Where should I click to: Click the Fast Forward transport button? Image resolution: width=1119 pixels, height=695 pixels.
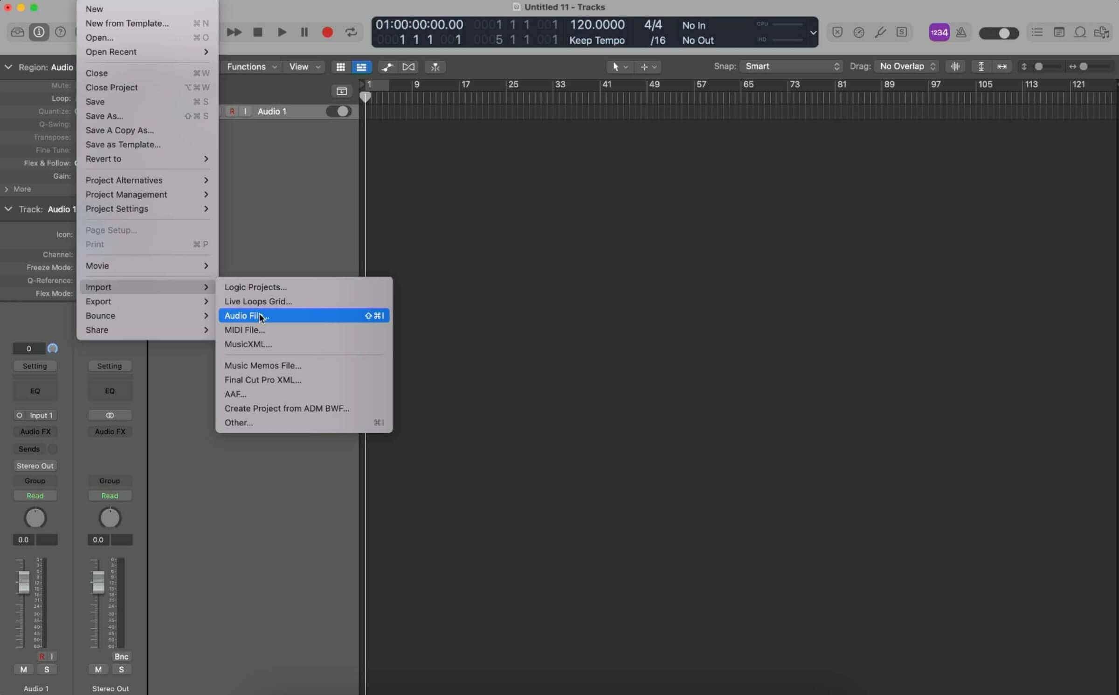point(234,32)
